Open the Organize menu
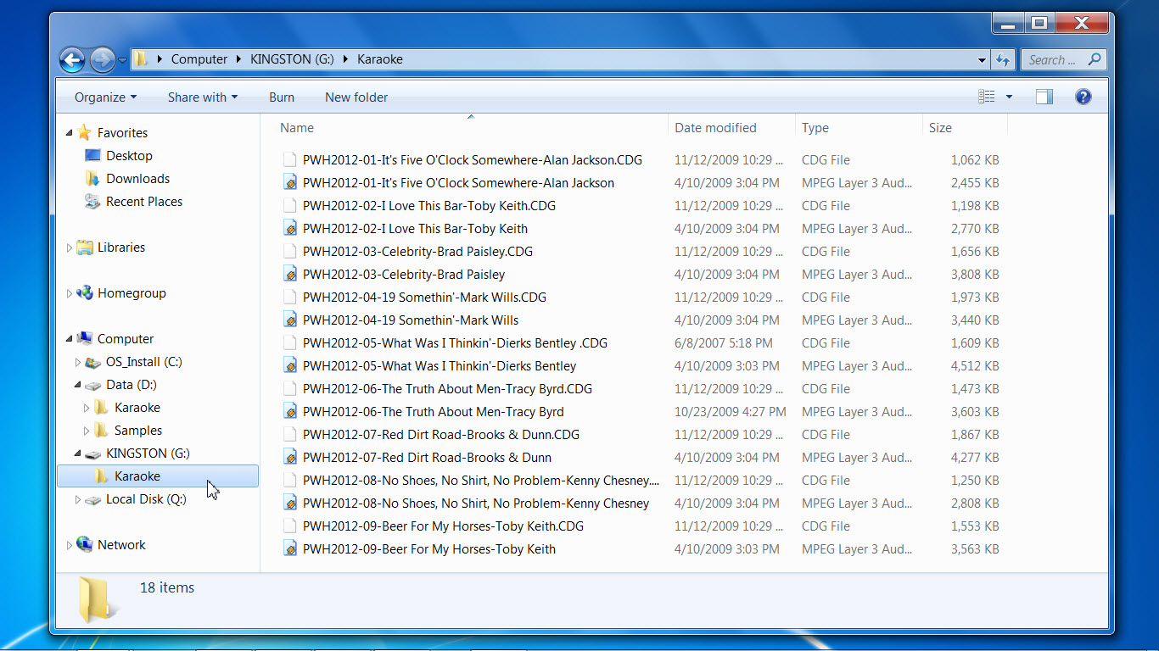The height and width of the screenshot is (651, 1159). coord(105,97)
